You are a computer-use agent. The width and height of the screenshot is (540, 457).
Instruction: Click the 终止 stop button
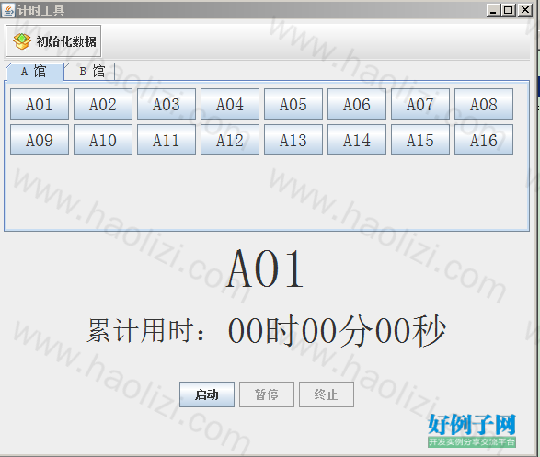pos(327,394)
